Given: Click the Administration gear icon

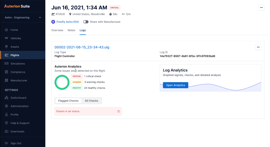Looking at the screenshot, I should click(x=6, y=106).
